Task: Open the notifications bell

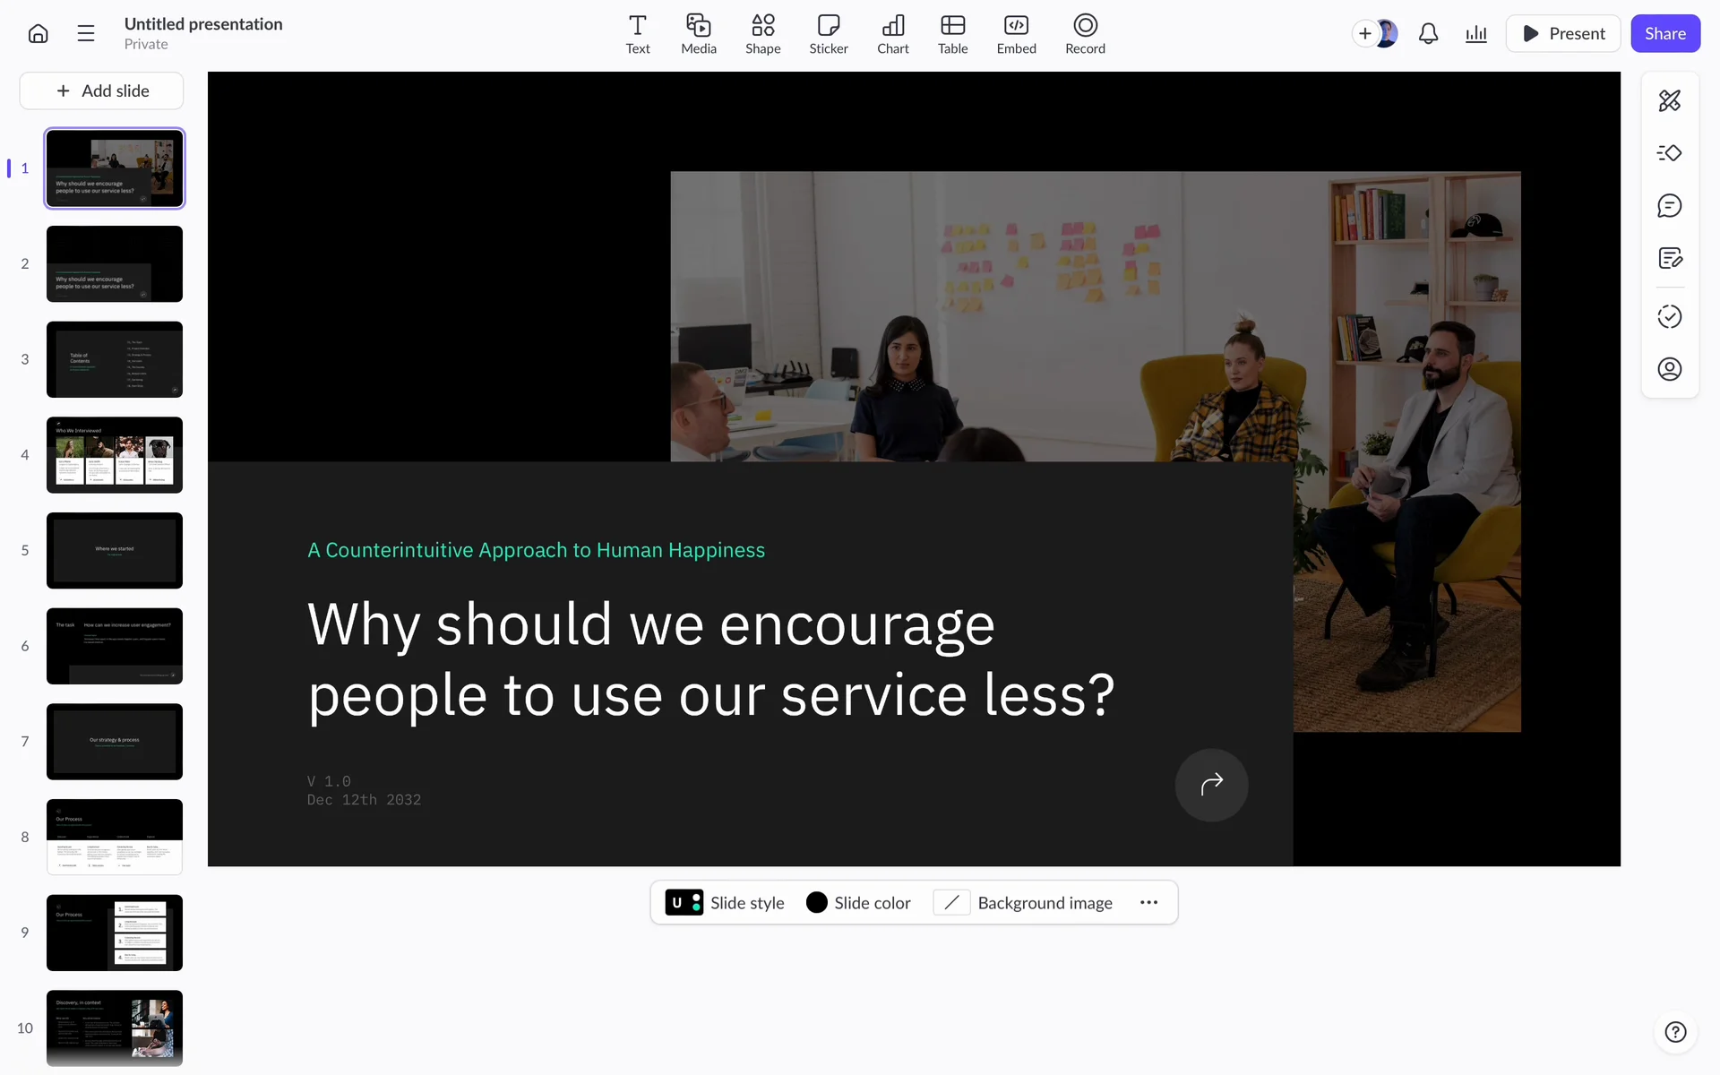Action: point(1428,34)
